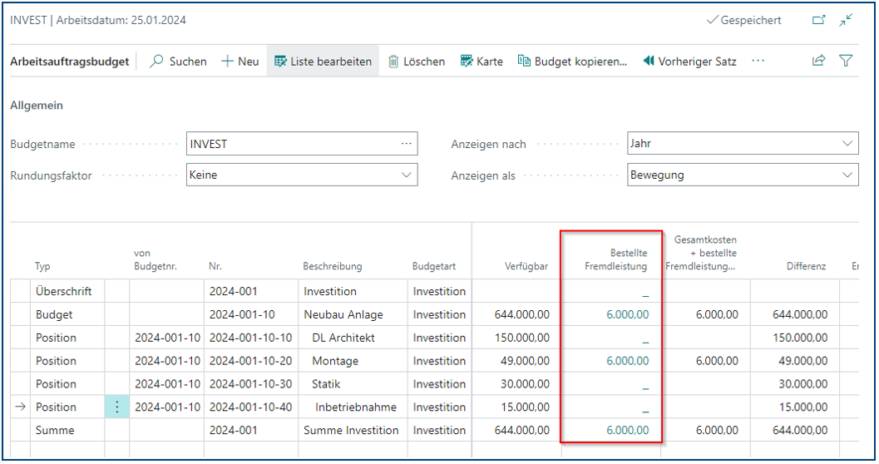Open Budgetname lookup ellipsis button

407,144
